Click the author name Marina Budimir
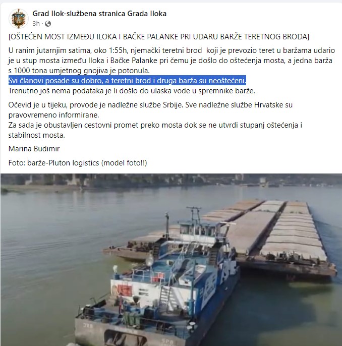342x346 pixels. point(34,149)
